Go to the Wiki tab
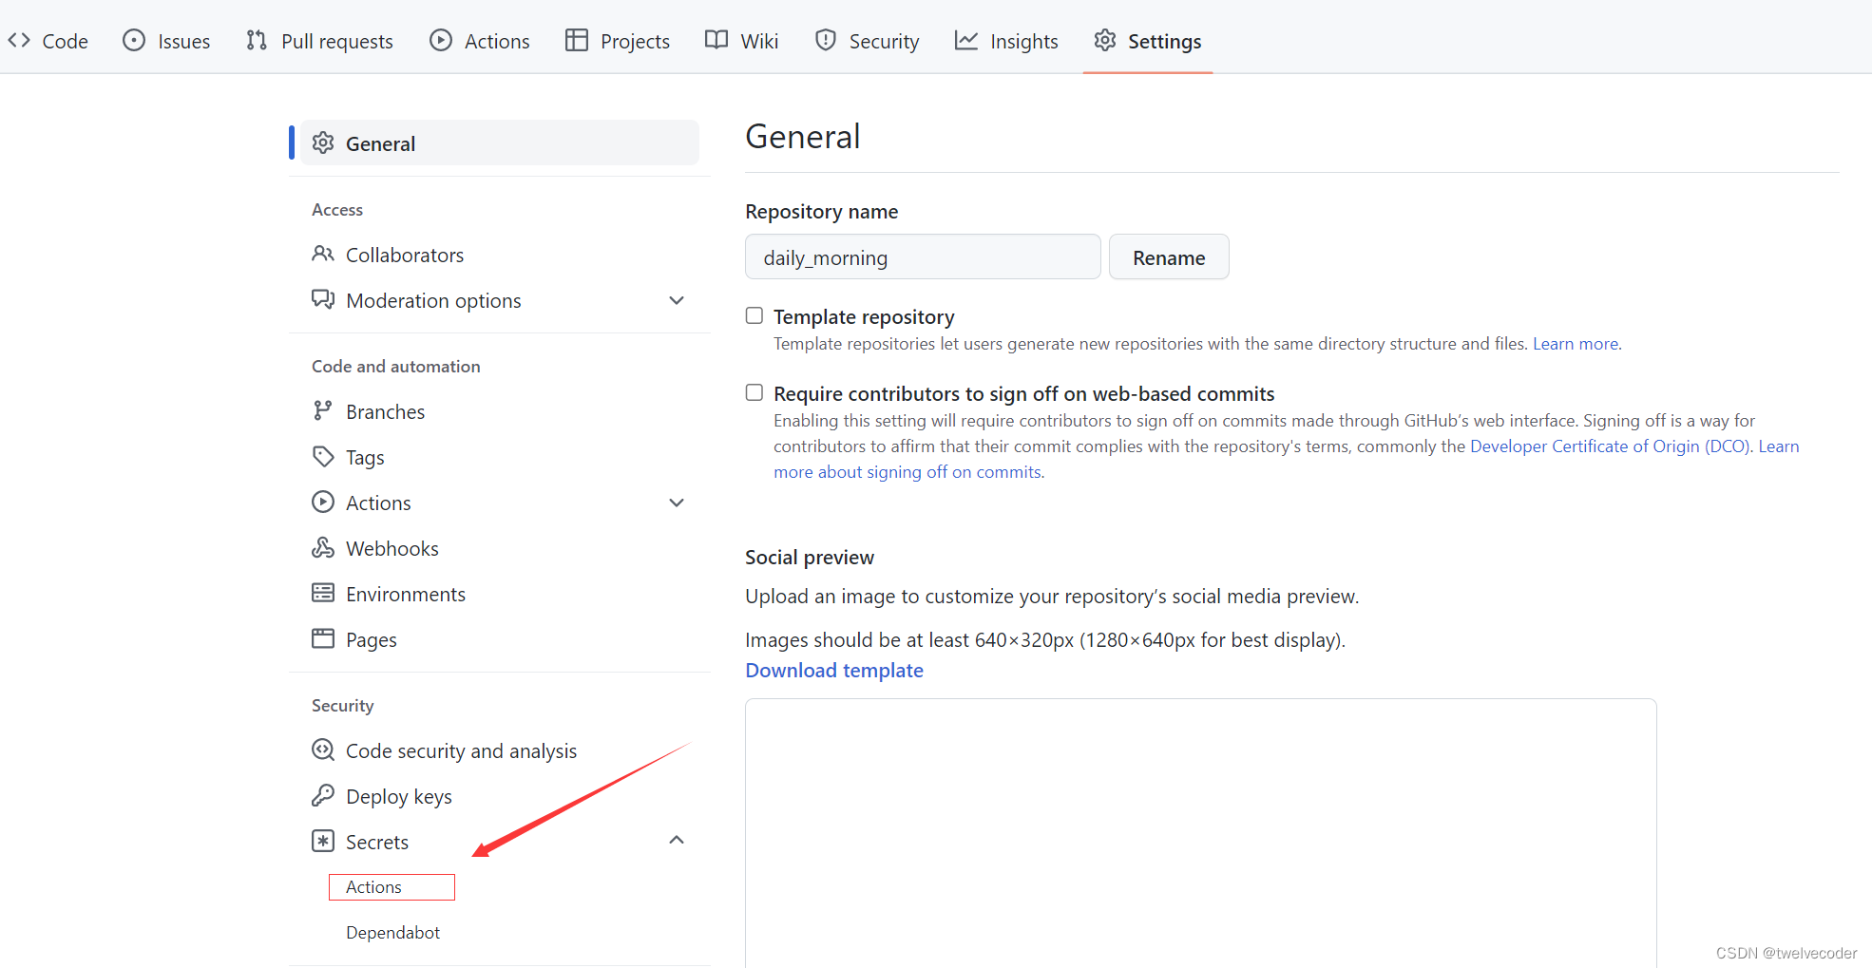The width and height of the screenshot is (1872, 968). point(742,41)
